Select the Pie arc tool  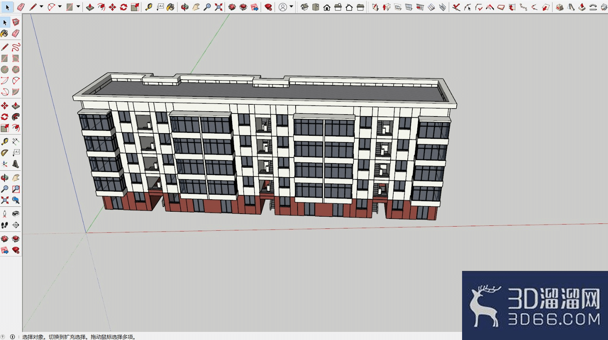tap(16, 92)
